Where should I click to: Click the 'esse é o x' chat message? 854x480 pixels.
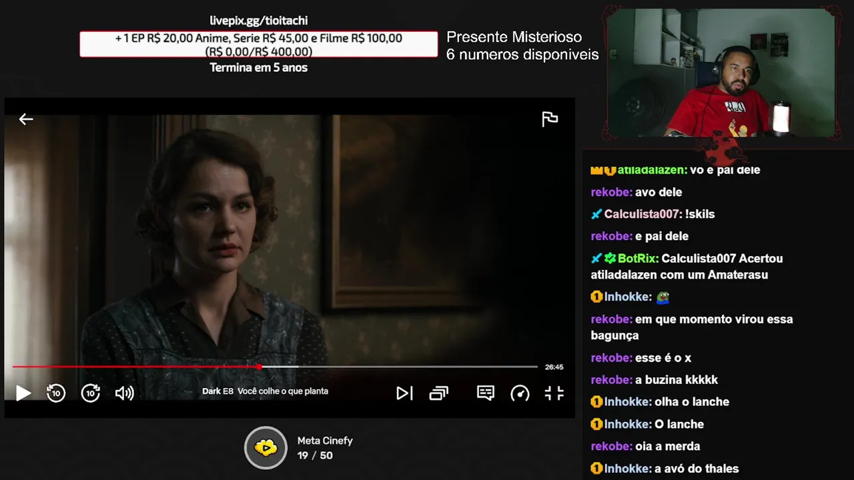[663, 358]
